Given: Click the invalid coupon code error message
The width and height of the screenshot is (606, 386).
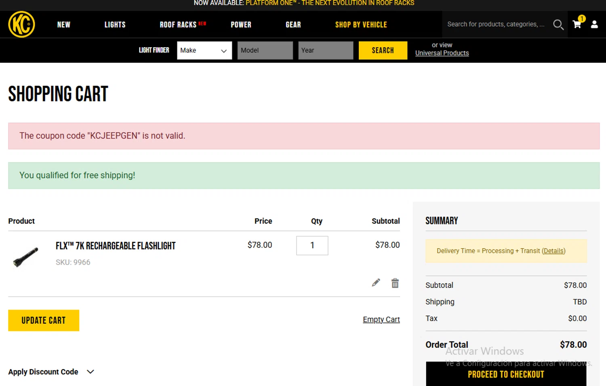Looking at the screenshot, I should pyautogui.click(x=304, y=136).
